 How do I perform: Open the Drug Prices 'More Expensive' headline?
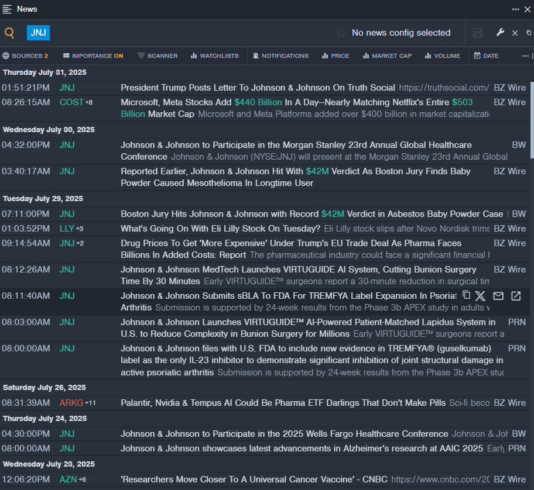pyautogui.click(x=291, y=249)
